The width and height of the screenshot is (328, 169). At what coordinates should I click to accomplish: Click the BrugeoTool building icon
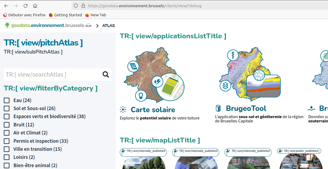218,108
